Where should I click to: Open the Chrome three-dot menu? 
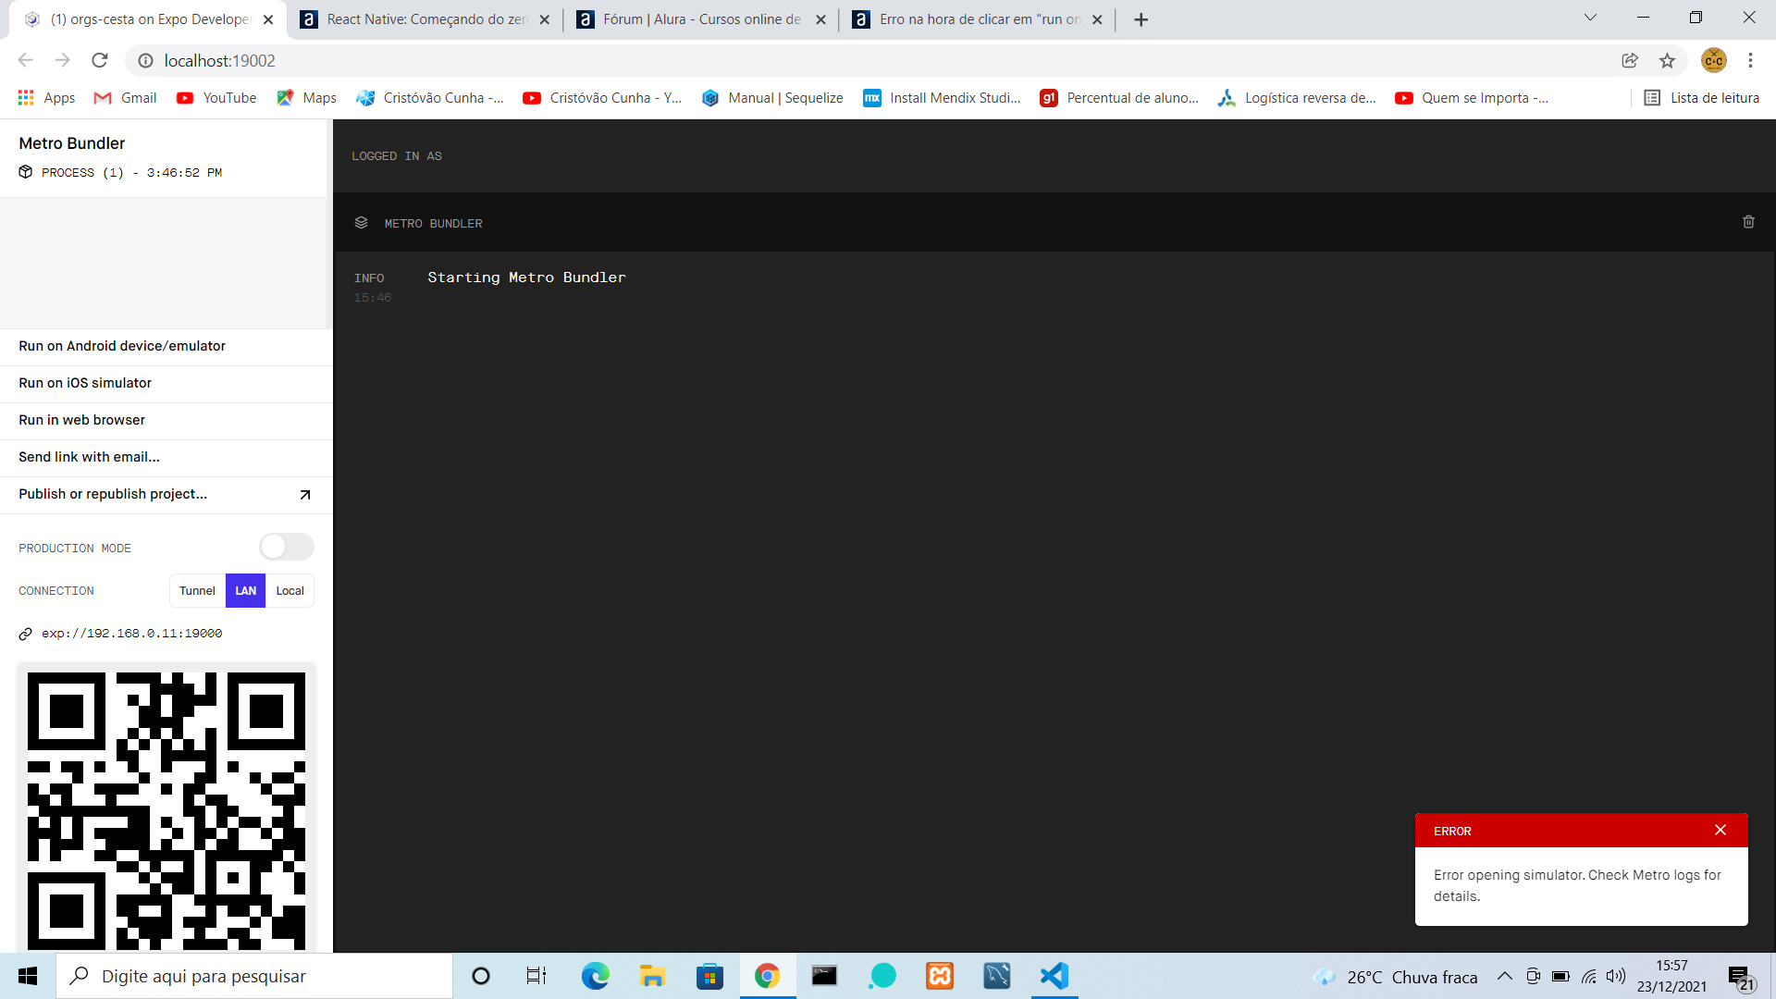click(x=1750, y=60)
